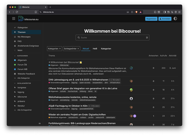This screenshot has width=189, height=135.
Task: Open topic Willkommen bei Bibcourse!
Action: pyautogui.click(x=64, y=62)
